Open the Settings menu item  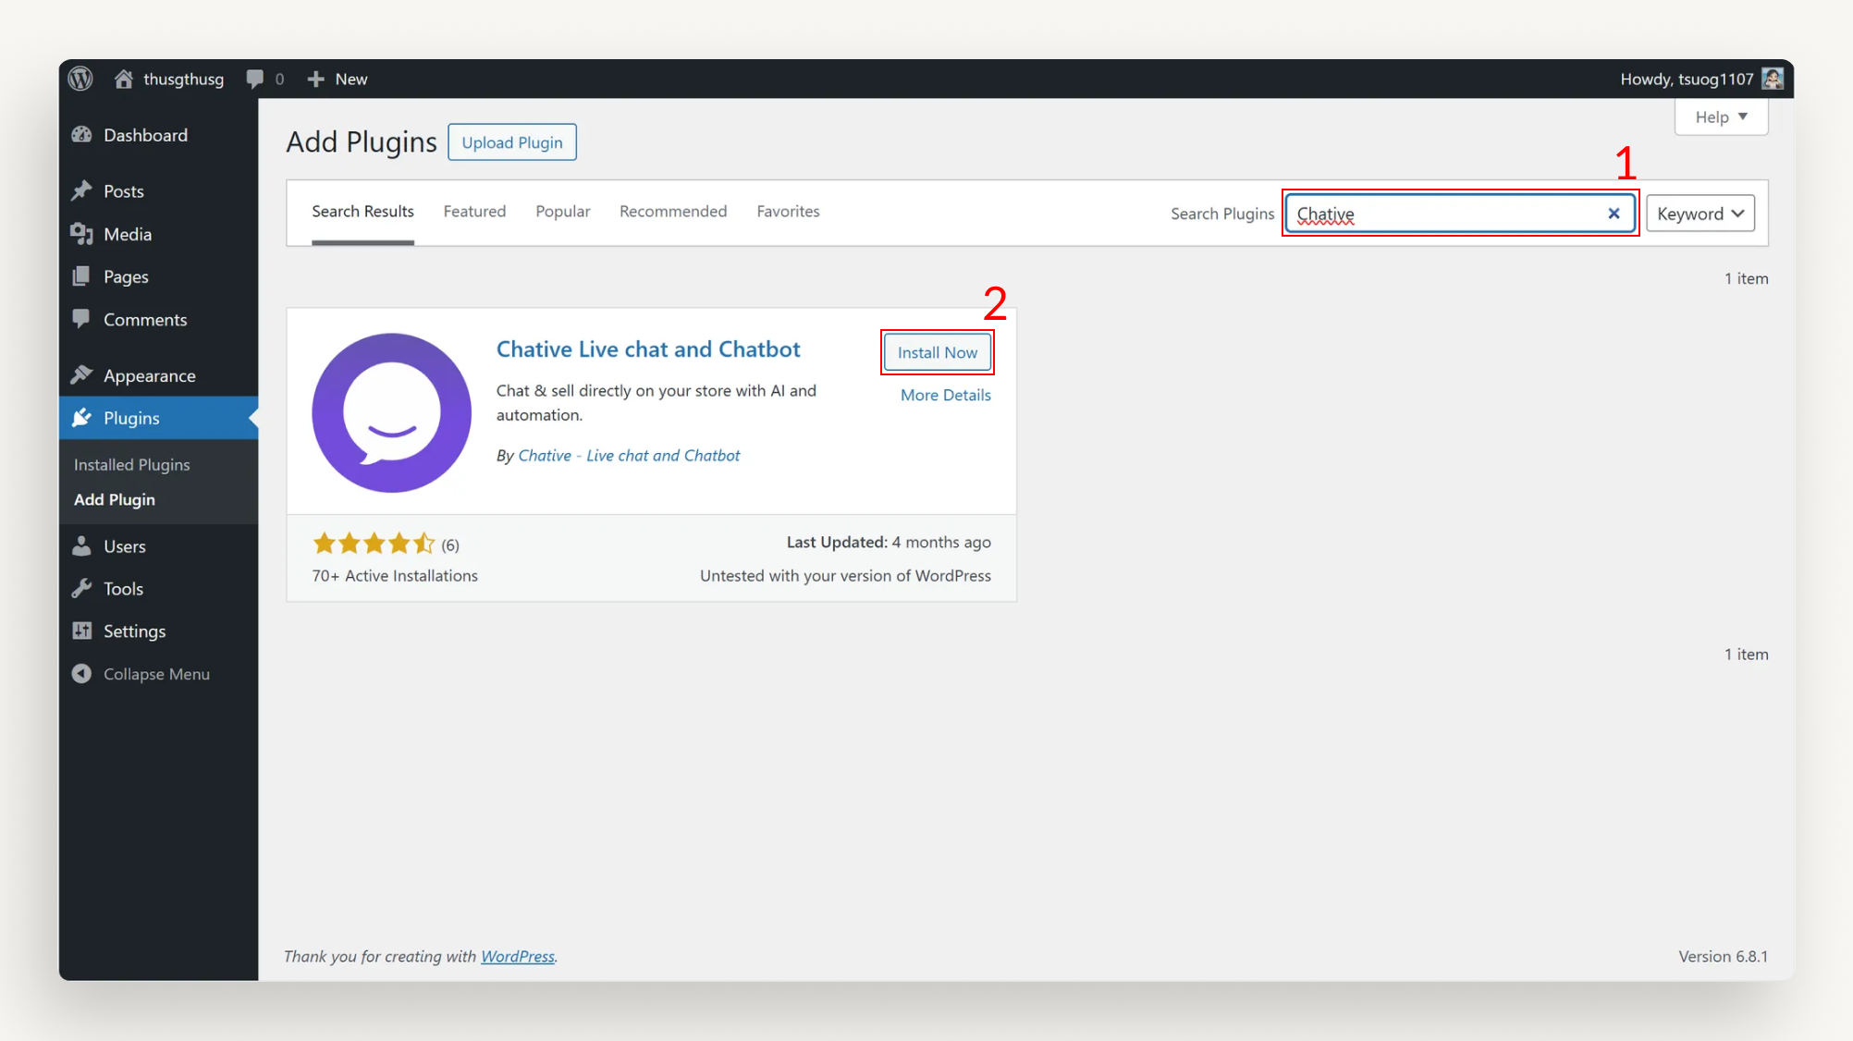pos(134,631)
